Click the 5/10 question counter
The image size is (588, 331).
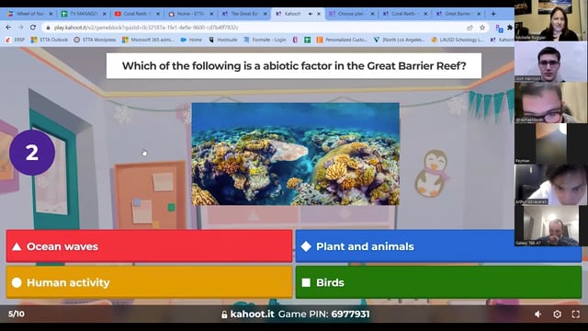(17, 314)
